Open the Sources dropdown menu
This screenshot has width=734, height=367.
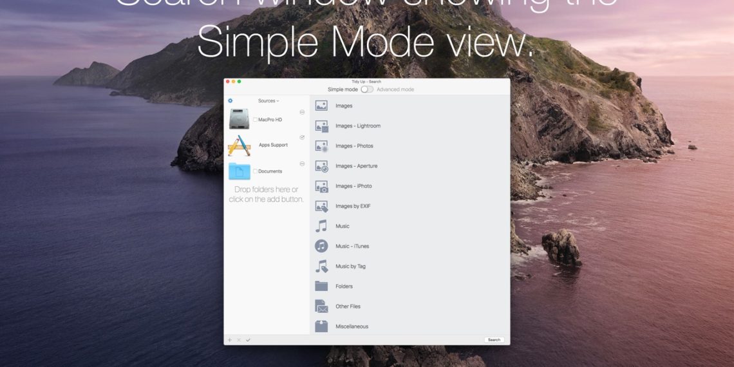(x=268, y=101)
